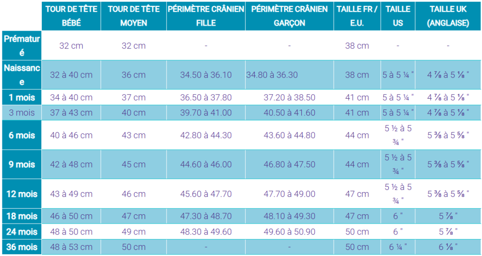Click the TOUR DE TÊTE BÉBÉ column header
The height and width of the screenshot is (256, 482).
point(72,16)
